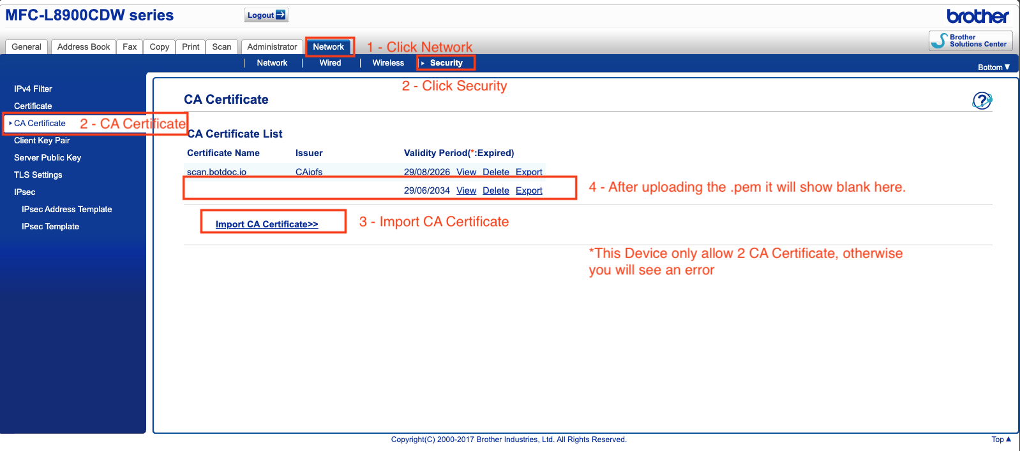
Task: Jump to Top arrow link
Action: 1001,440
